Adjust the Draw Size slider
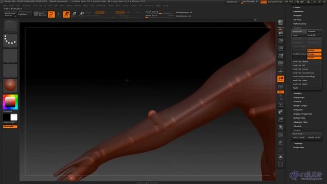327x184 pixels. (x=160, y=16)
